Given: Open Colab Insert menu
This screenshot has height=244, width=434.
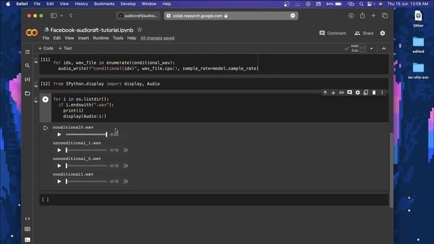Looking at the screenshot, I should tap(83, 38).
